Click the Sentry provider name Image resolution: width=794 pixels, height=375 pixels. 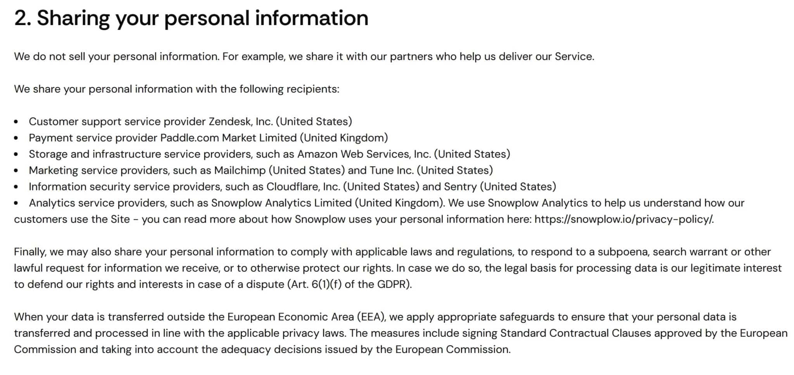click(x=460, y=187)
